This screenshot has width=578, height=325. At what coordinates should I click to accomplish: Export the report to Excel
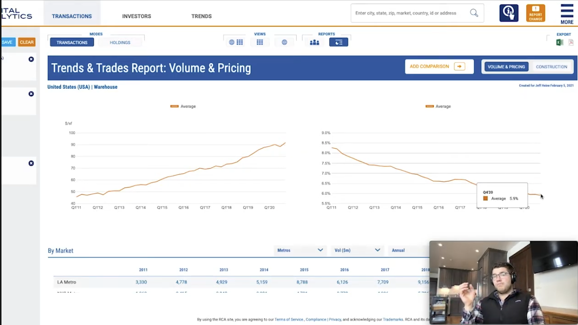point(559,42)
